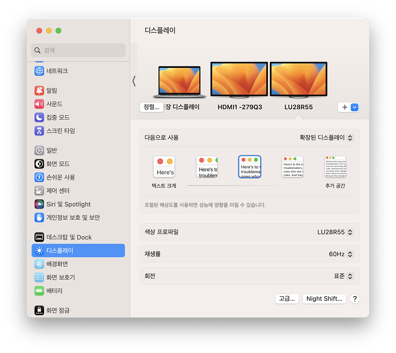
Task: Select the middle default resolution thumbnail
Action: pyautogui.click(x=250, y=167)
